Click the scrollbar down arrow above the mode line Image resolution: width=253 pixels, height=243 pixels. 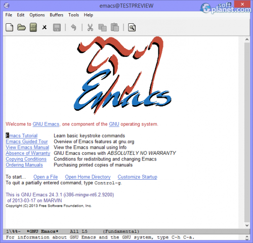[x=247, y=225]
